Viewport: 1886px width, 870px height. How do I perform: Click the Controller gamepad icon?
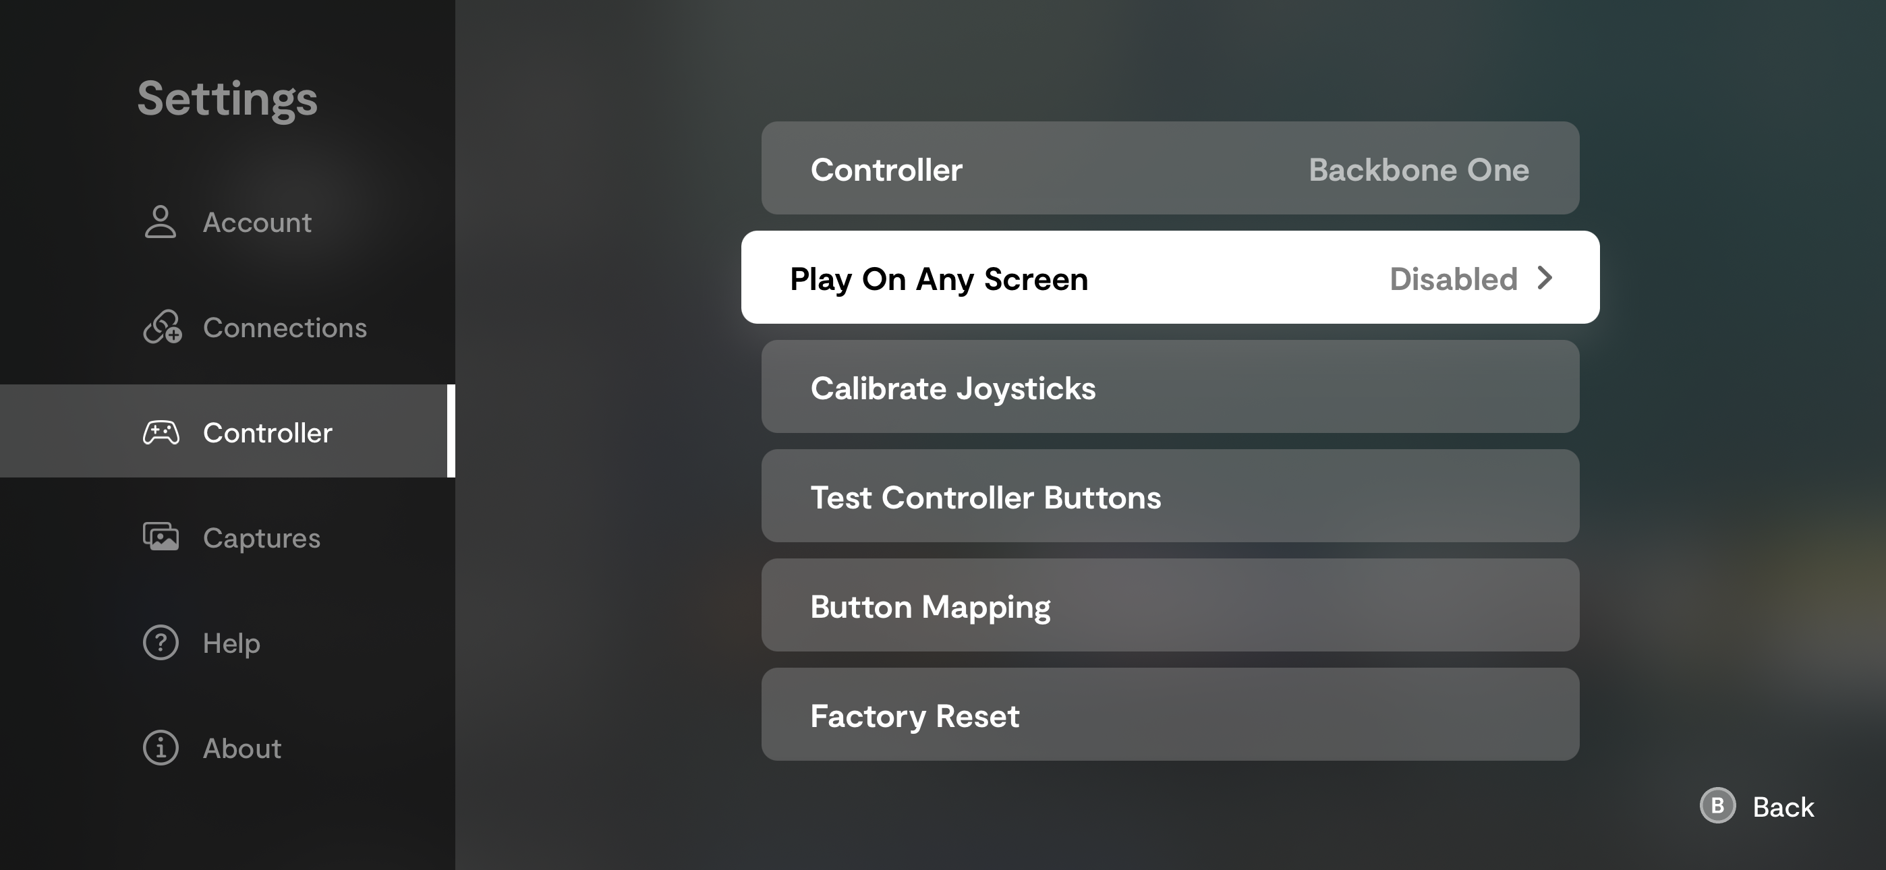161,433
